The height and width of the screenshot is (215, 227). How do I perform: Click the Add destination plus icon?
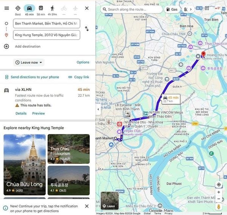[6, 46]
